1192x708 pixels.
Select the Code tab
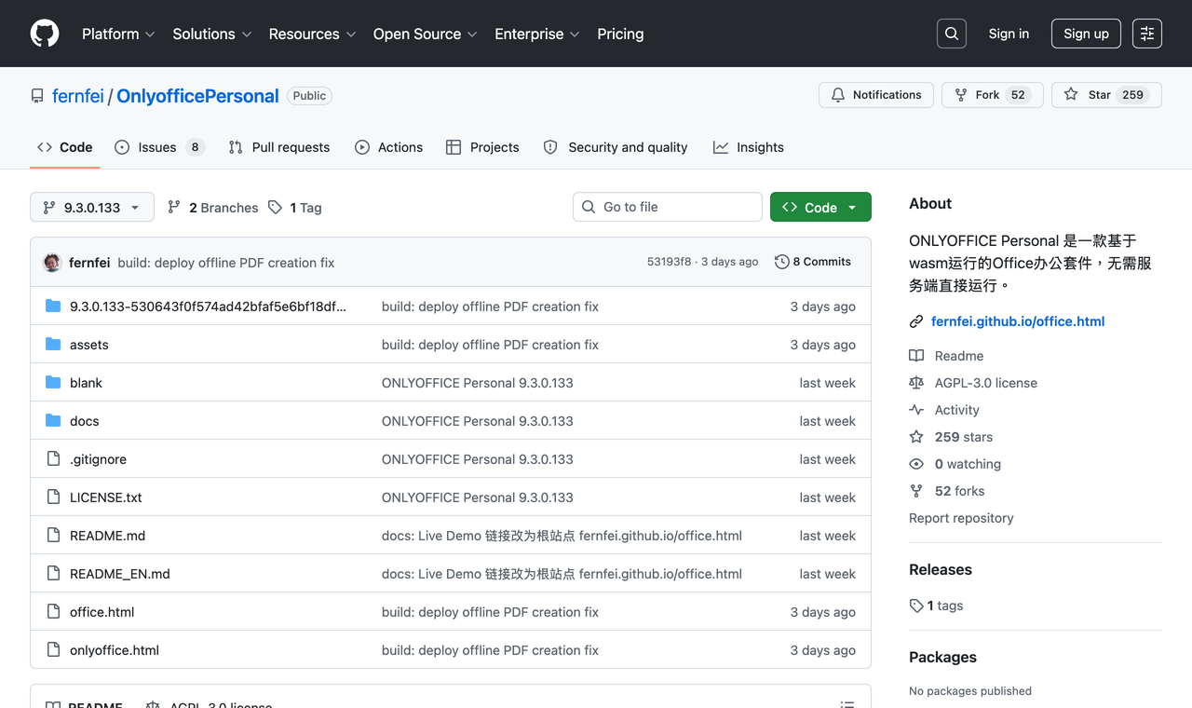65,147
